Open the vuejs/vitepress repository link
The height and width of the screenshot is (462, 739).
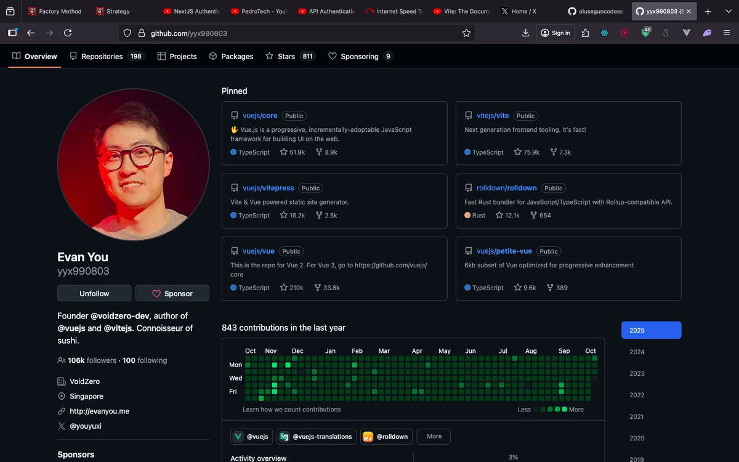click(269, 188)
